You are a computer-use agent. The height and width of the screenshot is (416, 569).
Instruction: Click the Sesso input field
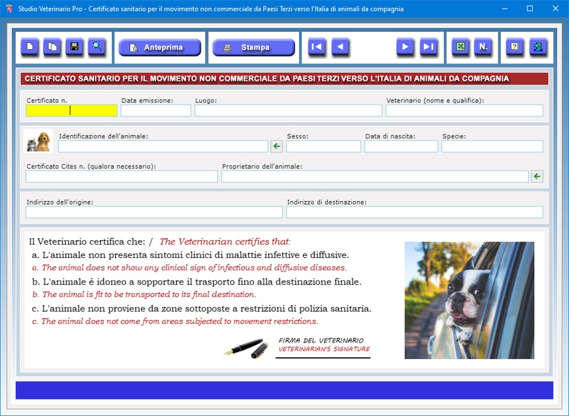click(324, 147)
